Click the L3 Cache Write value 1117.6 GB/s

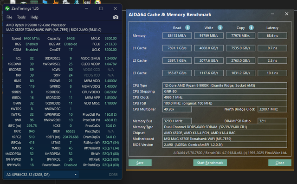(x=209, y=73)
